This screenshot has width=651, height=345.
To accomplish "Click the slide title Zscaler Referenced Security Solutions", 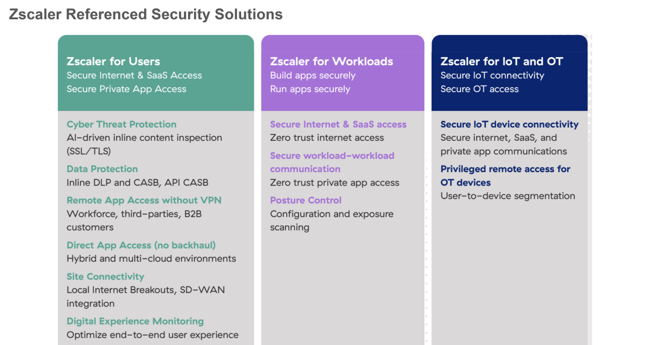I will point(146,14).
